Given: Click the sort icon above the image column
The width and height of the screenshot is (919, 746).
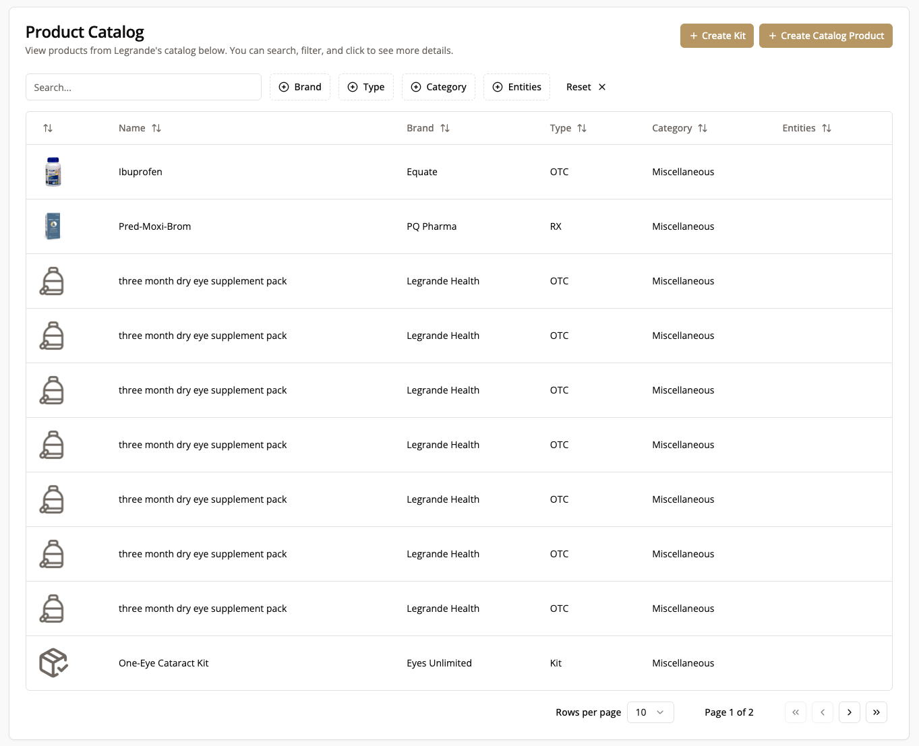Looking at the screenshot, I should tap(48, 128).
